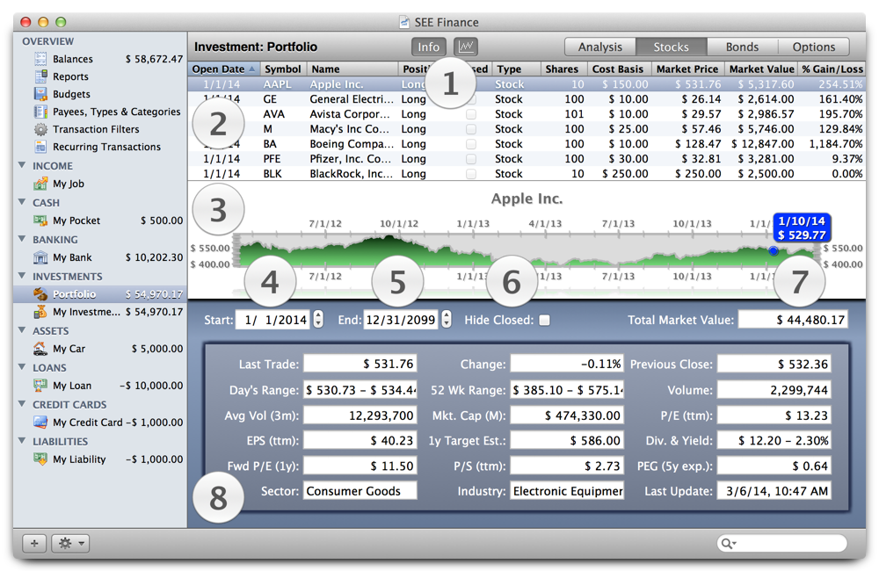
Task: Collapse the LIABILITIES sidebar section
Action: (x=23, y=441)
